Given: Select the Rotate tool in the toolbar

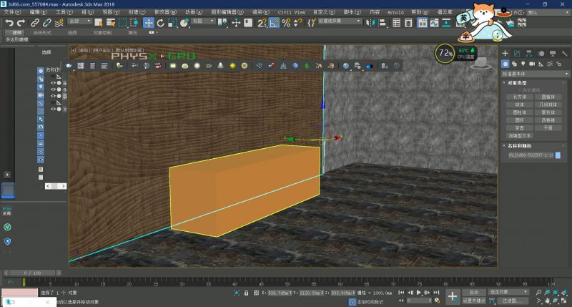Looking at the screenshot, I should (162, 23).
